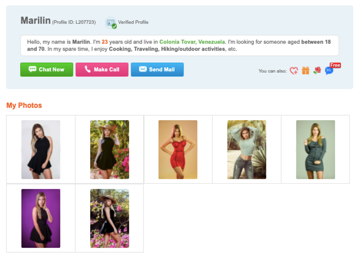
Task: Add to favorites with the heart-plus icon
Action: pos(294,71)
